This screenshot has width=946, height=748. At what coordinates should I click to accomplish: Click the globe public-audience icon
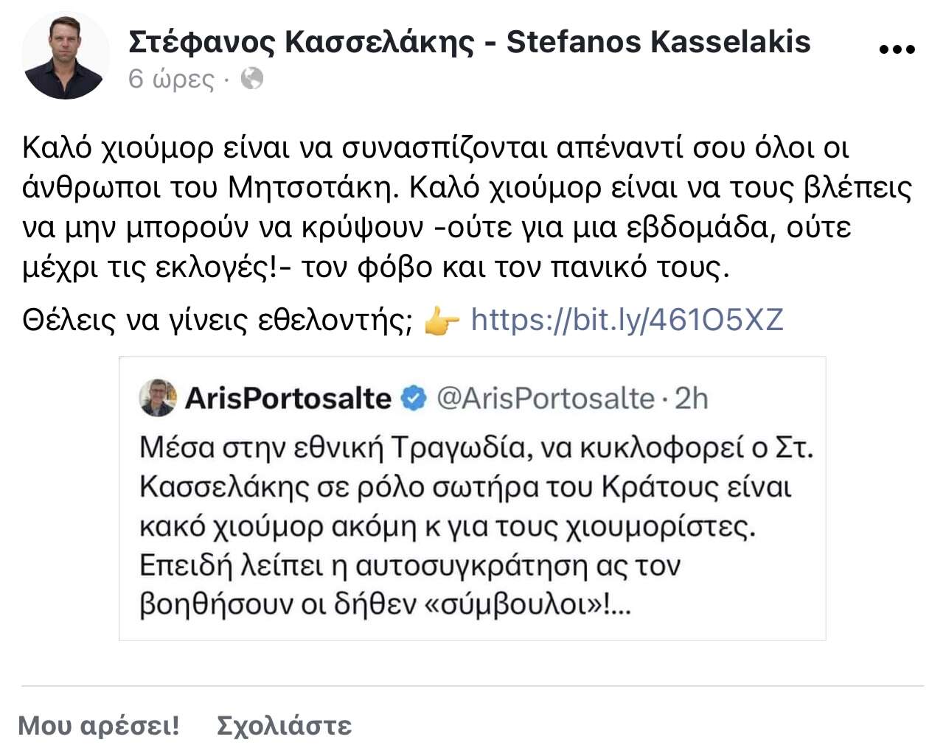coord(252,78)
